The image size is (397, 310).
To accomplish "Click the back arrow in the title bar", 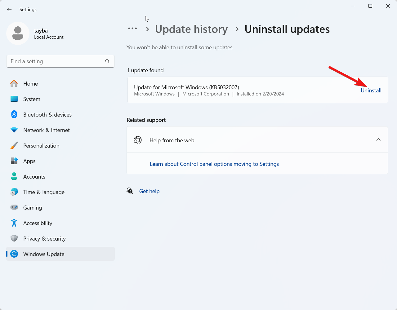I will [9, 10].
